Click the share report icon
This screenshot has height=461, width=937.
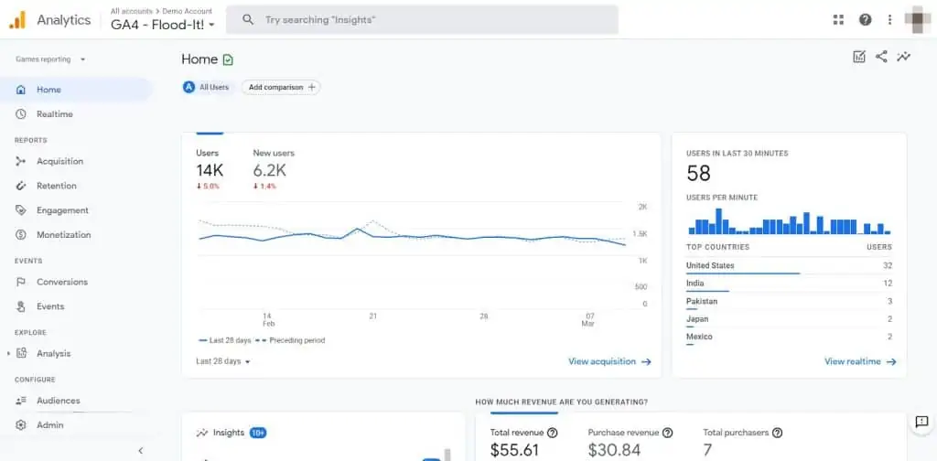coord(881,57)
